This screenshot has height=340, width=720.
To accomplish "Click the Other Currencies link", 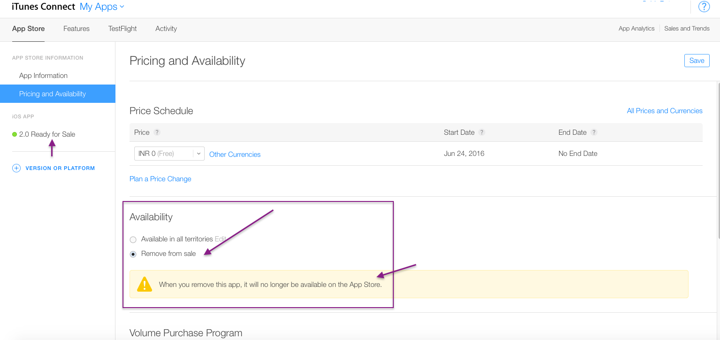I will [235, 155].
